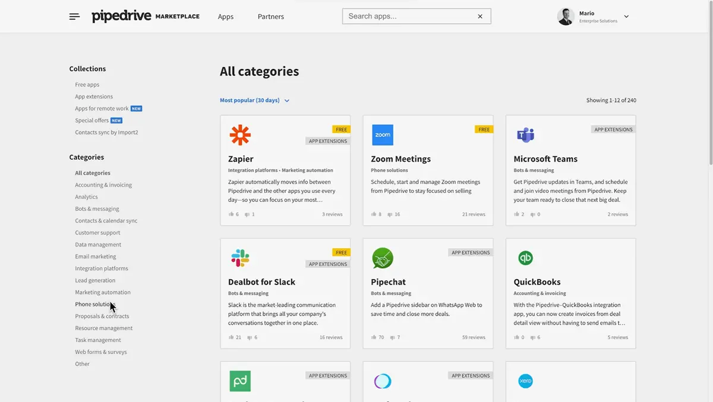Viewport: 713px width, 402px height.
Task: Select Bots & messaging sidebar category
Action: tap(97, 209)
